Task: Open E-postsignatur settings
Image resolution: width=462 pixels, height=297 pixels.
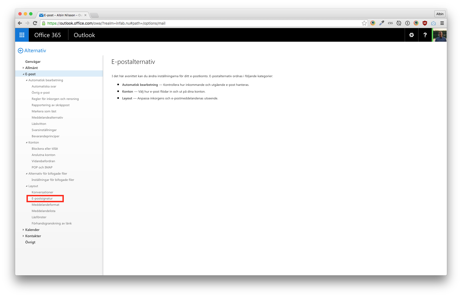Action: (x=42, y=199)
